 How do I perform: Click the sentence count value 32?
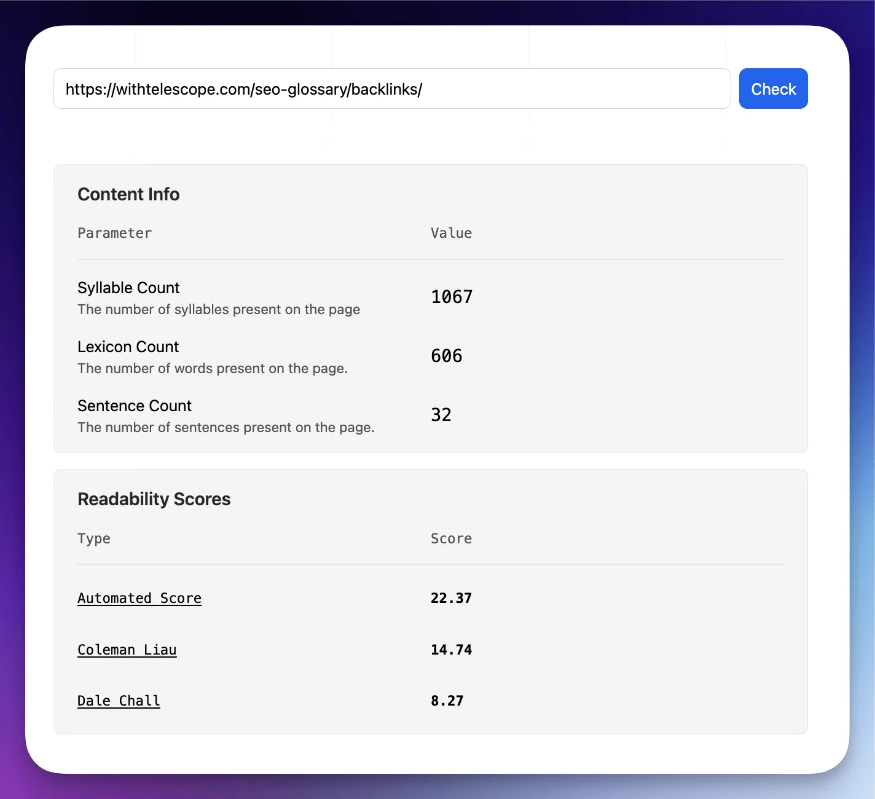pos(441,414)
